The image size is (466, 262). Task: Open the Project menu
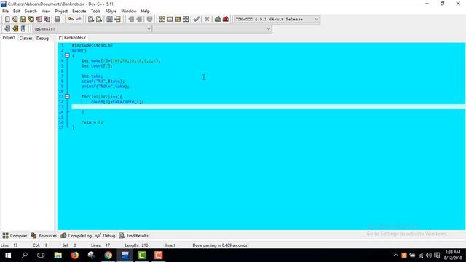tap(61, 11)
